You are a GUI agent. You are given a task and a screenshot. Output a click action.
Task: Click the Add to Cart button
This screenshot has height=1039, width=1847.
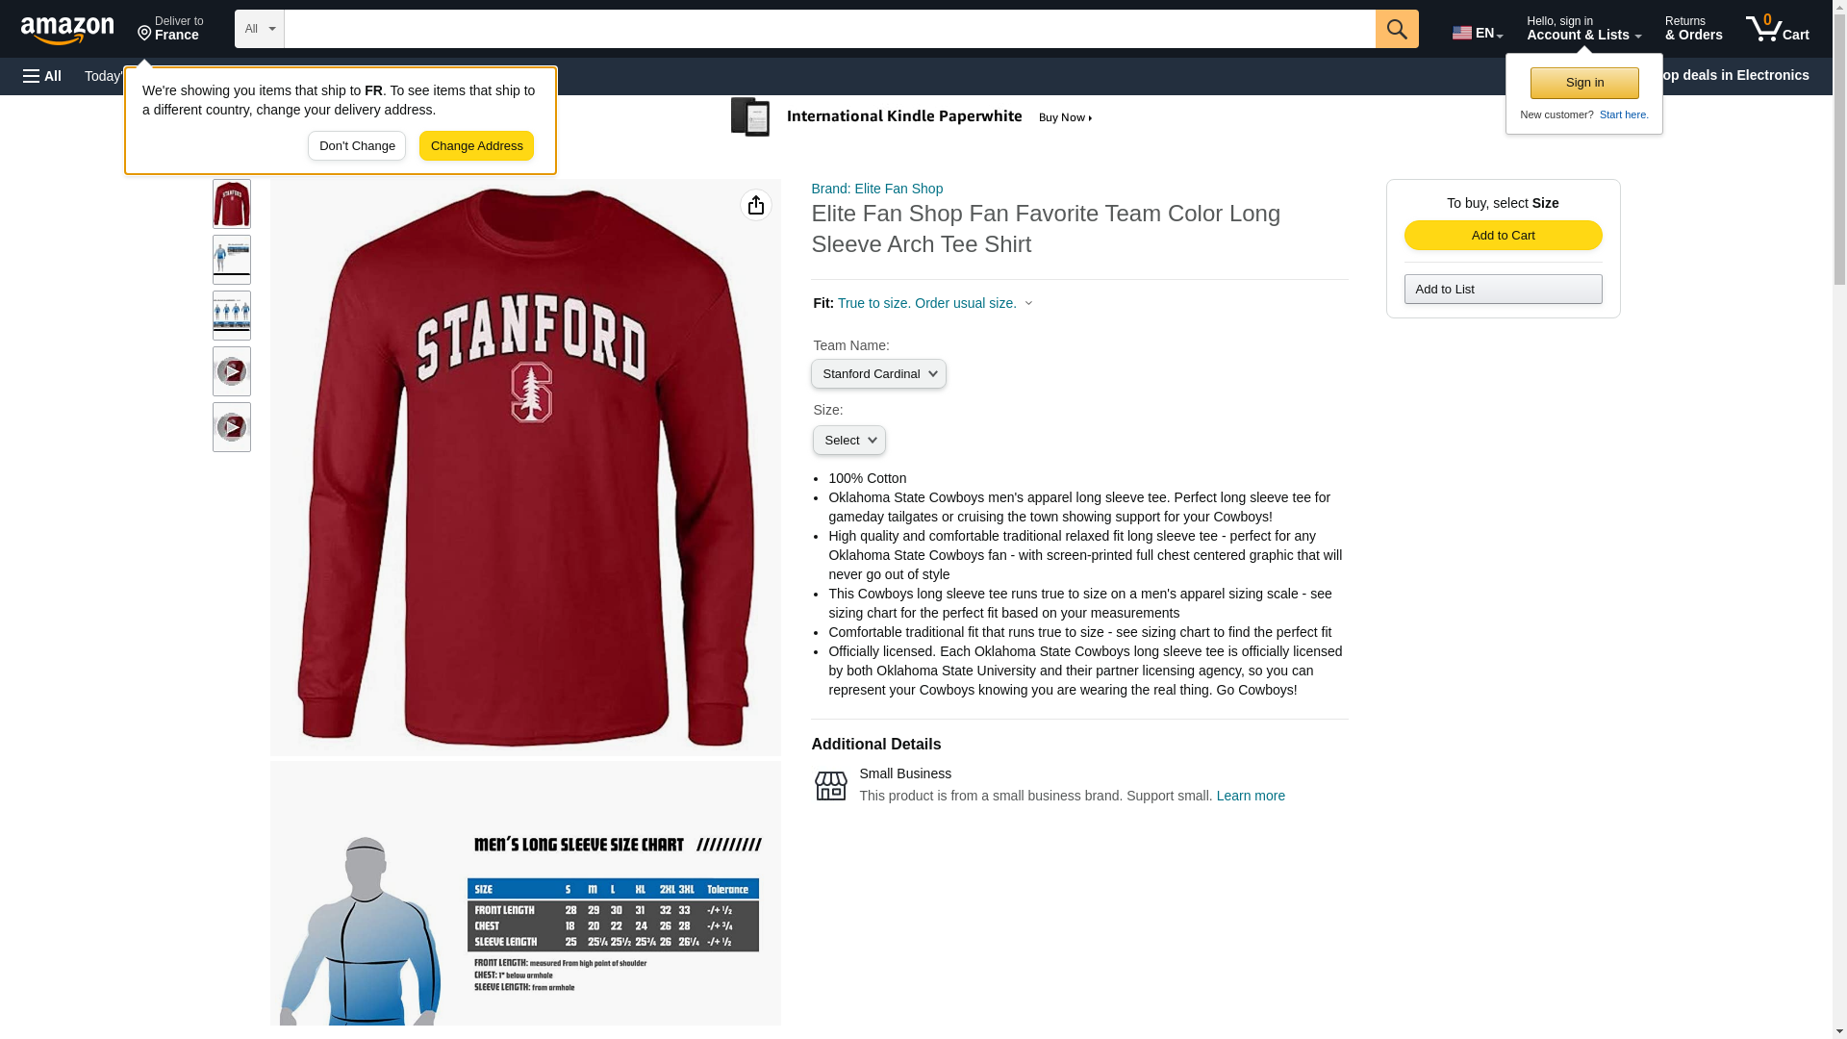pos(1503,236)
